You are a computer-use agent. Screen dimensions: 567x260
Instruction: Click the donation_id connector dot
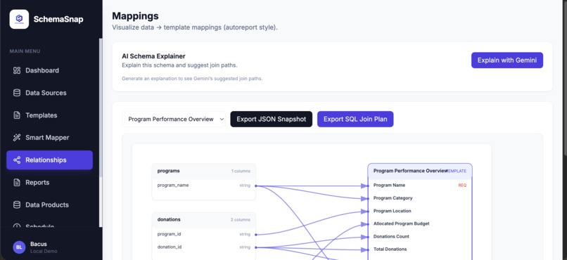point(256,248)
